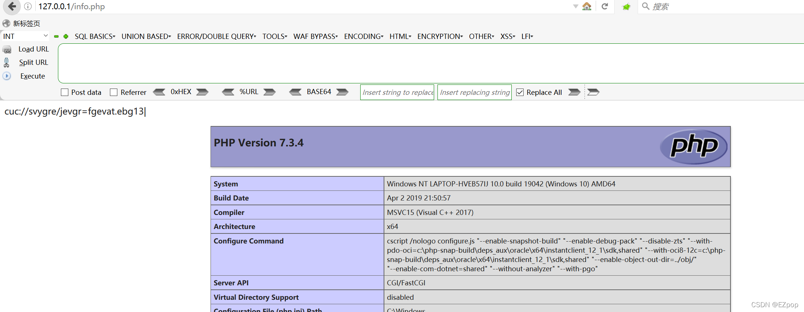Click the PHP Version 7.3.4 heading
The image size is (804, 312).
(x=258, y=143)
